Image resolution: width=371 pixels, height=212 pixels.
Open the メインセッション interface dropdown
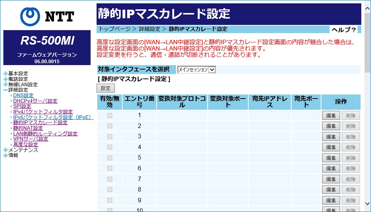[x=196, y=70]
